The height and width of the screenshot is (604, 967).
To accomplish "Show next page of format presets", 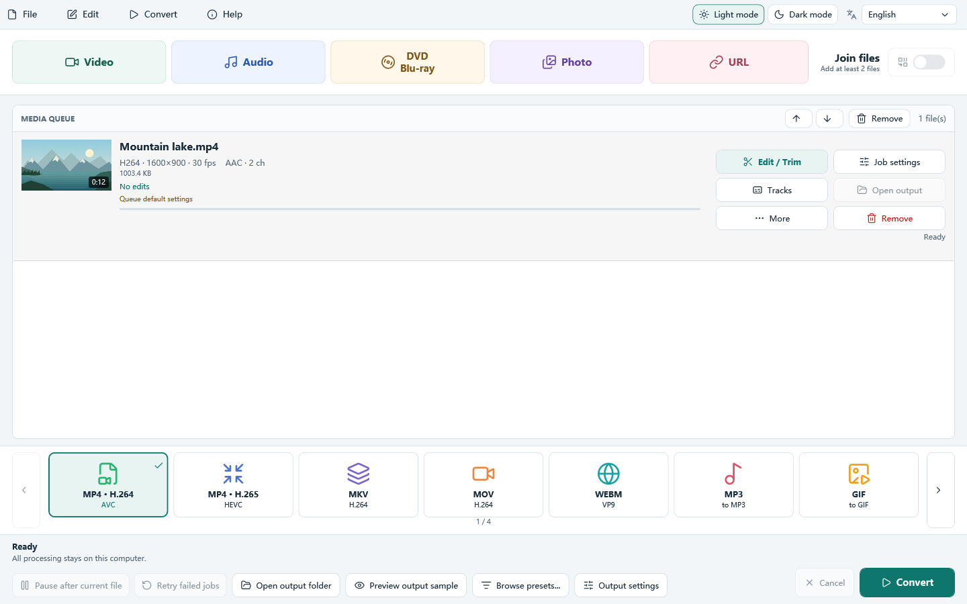I will pos(940,490).
